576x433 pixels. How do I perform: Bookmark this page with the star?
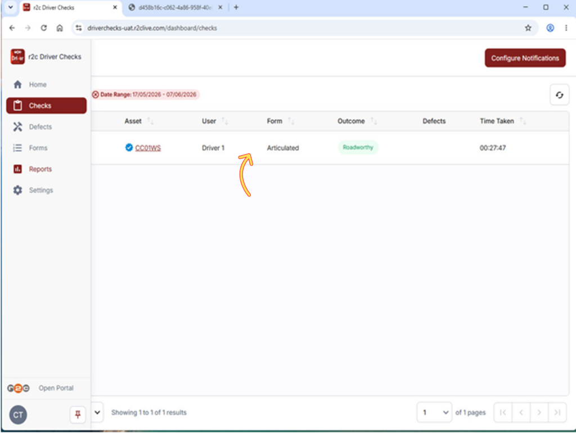click(x=528, y=28)
